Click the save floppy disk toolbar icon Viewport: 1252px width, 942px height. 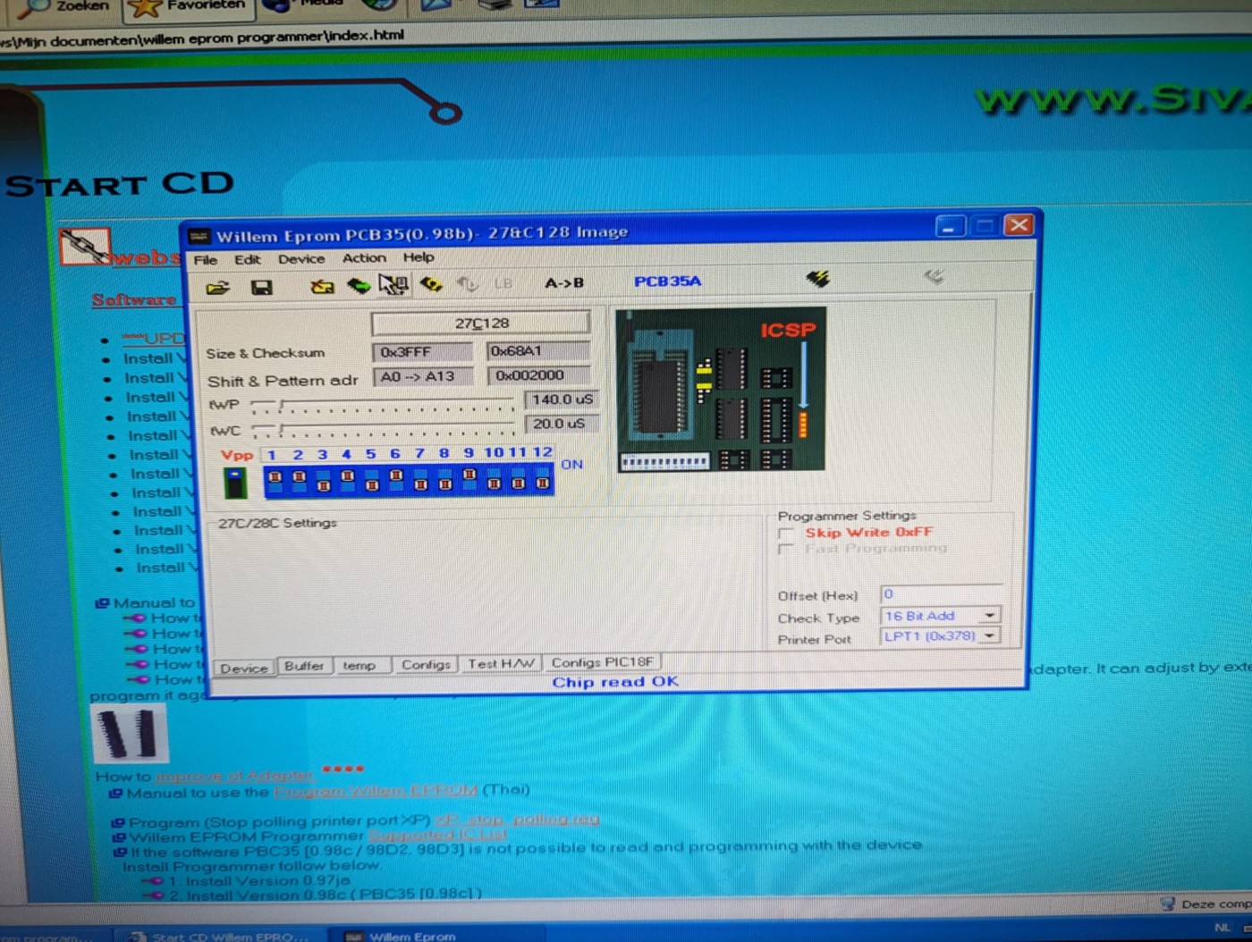point(261,287)
